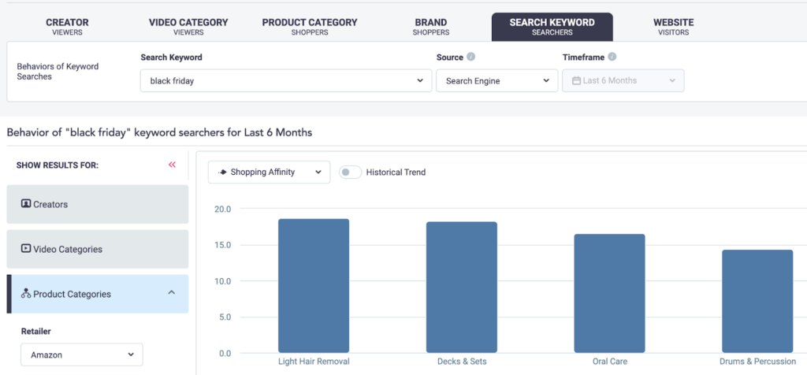This screenshot has width=807, height=375.
Task: Open the Search Keyword dropdown
Action: click(285, 80)
